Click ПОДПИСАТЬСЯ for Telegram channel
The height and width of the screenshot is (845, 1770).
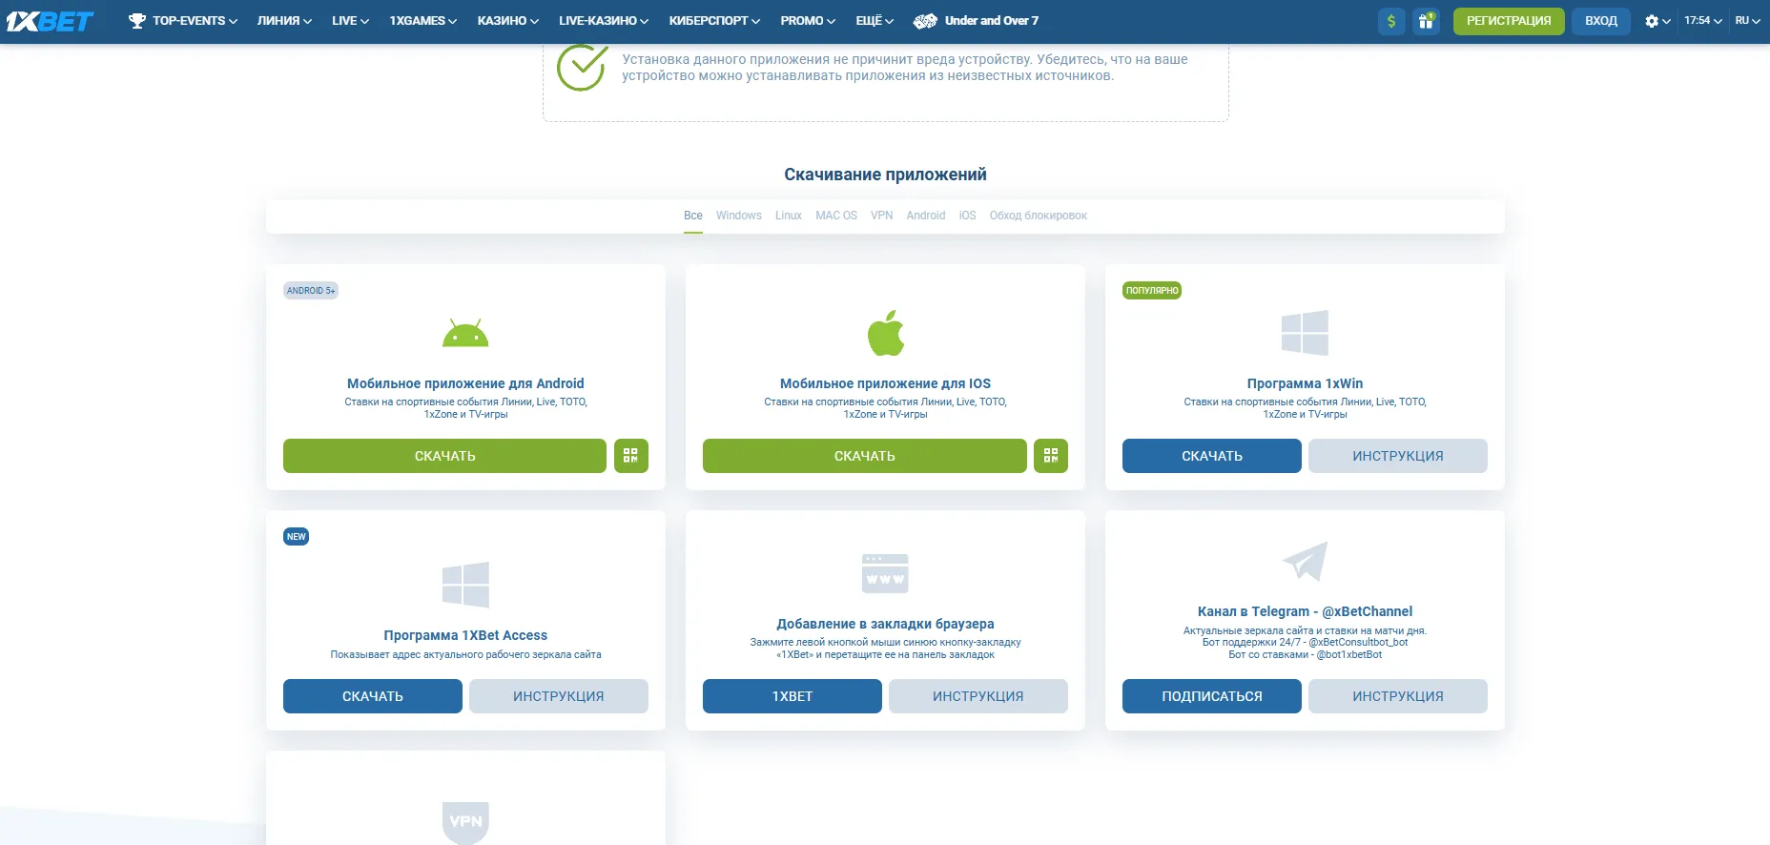(x=1211, y=696)
